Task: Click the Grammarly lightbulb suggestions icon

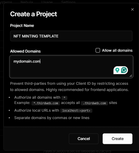Action: pos(117,70)
